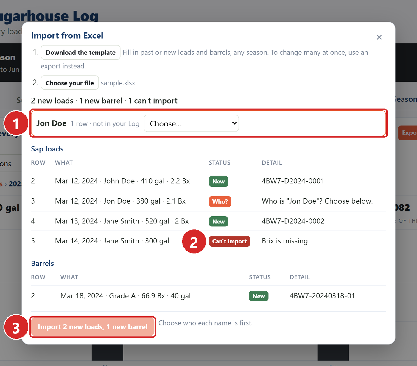Viewport: 417px width, 366px height.
Task: Select the row Mar 12, 2024 John Doe 410 gal
Action: point(208,181)
